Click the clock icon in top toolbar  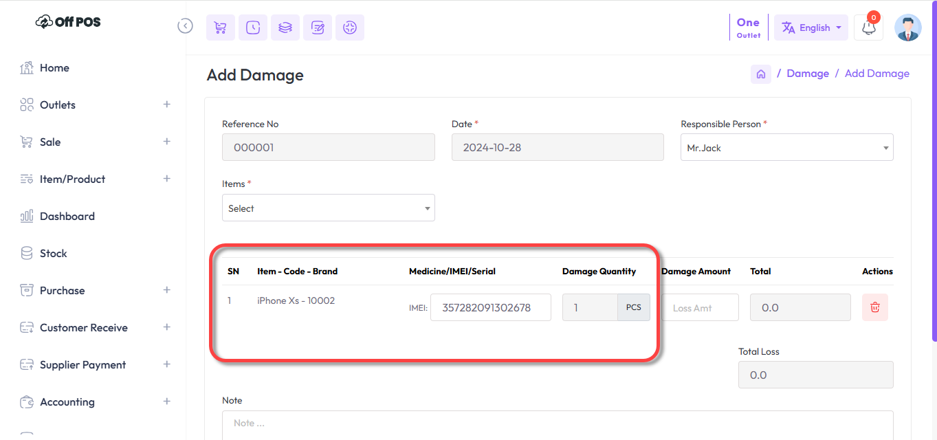click(253, 27)
